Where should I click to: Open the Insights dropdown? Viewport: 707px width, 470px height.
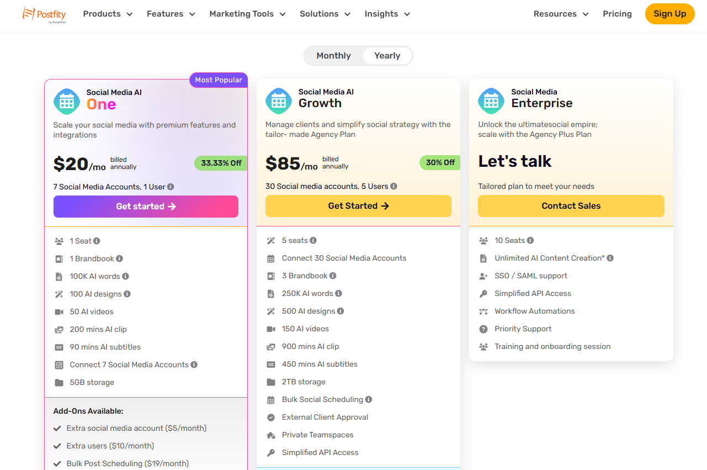387,14
